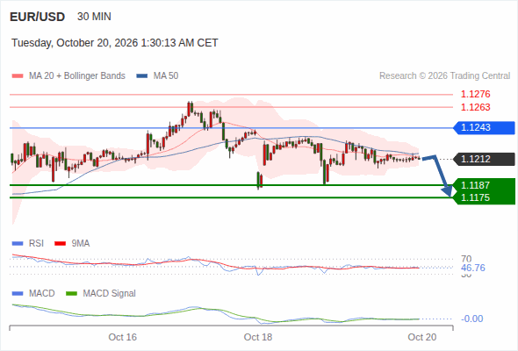Click the MACD legend label
Screen dimensions: 518x351
[x=42, y=294]
